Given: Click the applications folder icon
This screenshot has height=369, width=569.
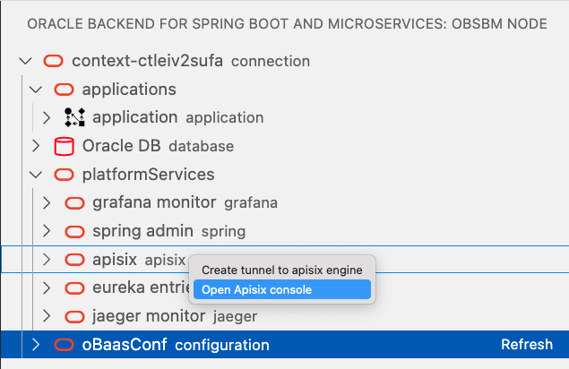Looking at the screenshot, I should tap(64, 90).
